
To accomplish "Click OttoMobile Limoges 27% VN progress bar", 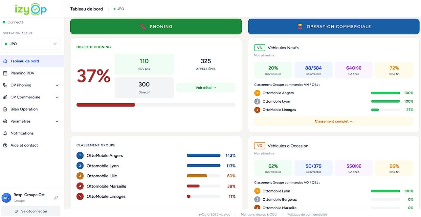I will [386, 110].
